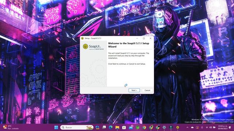This screenshot has height=131, width=234.
Task: Open the terminal app icon on the taskbar
Action: pos(171,127)
